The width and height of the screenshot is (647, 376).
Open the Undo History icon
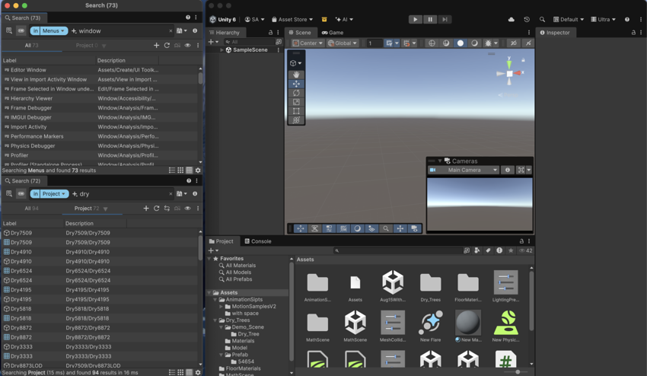click(x=526, y=19)
